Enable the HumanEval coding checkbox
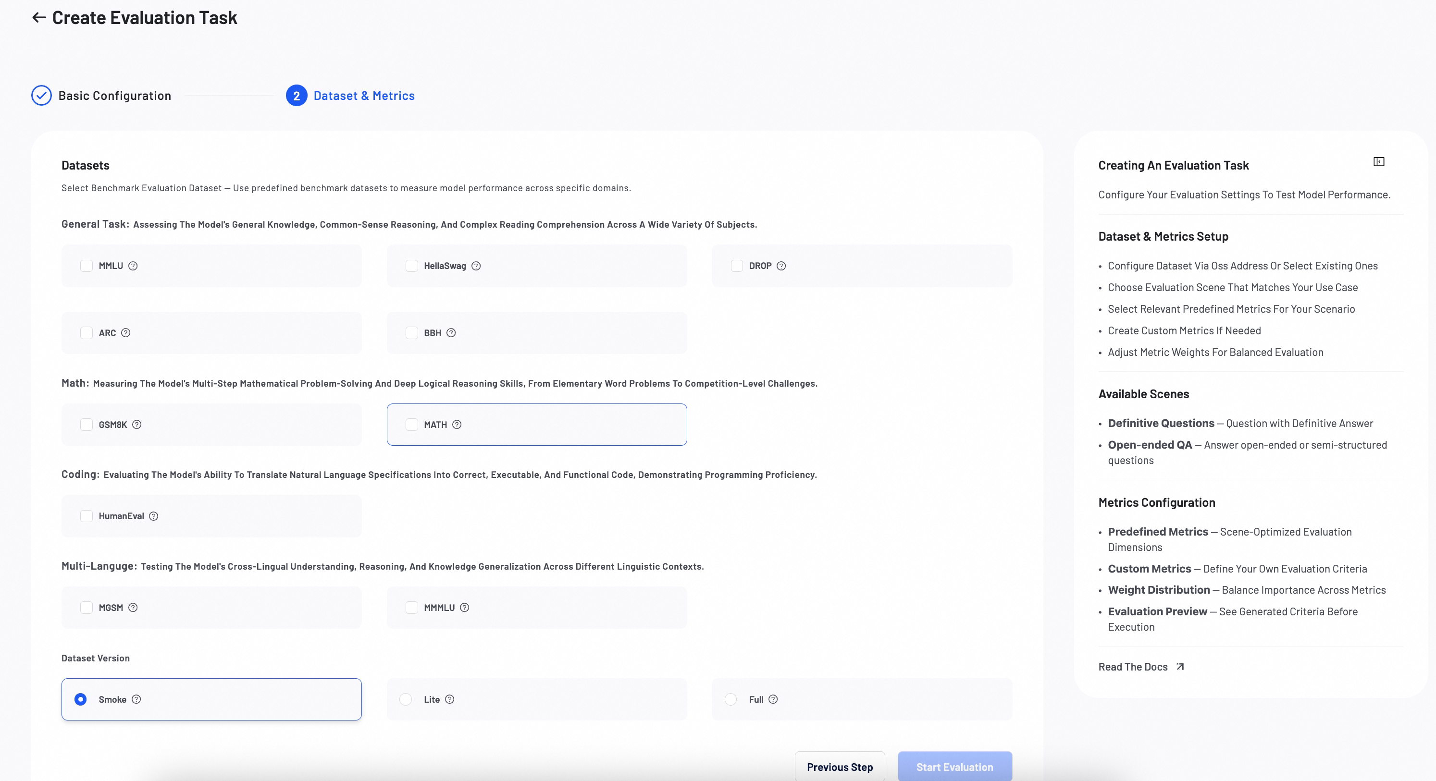Image resolution: width=1436 pixels, height=781 pixels. tap(87, 516)
